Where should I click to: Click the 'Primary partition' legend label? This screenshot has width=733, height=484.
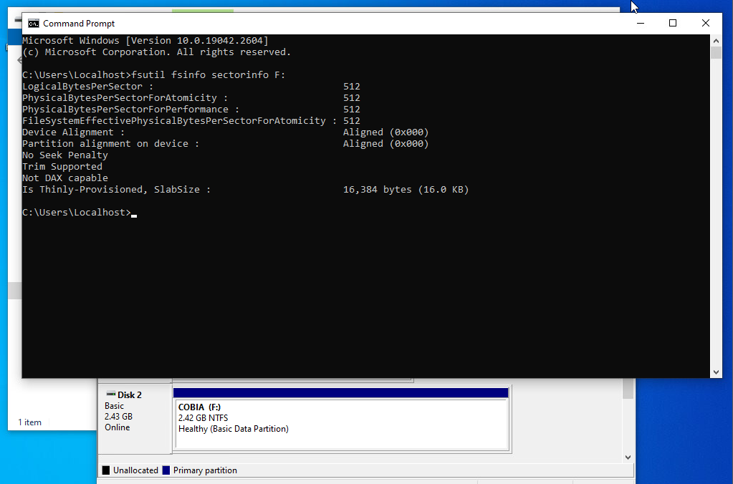click(205, 470)
